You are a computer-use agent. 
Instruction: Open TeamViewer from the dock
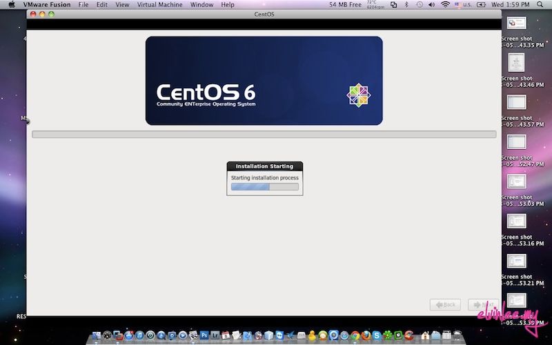tap(279, 335)
